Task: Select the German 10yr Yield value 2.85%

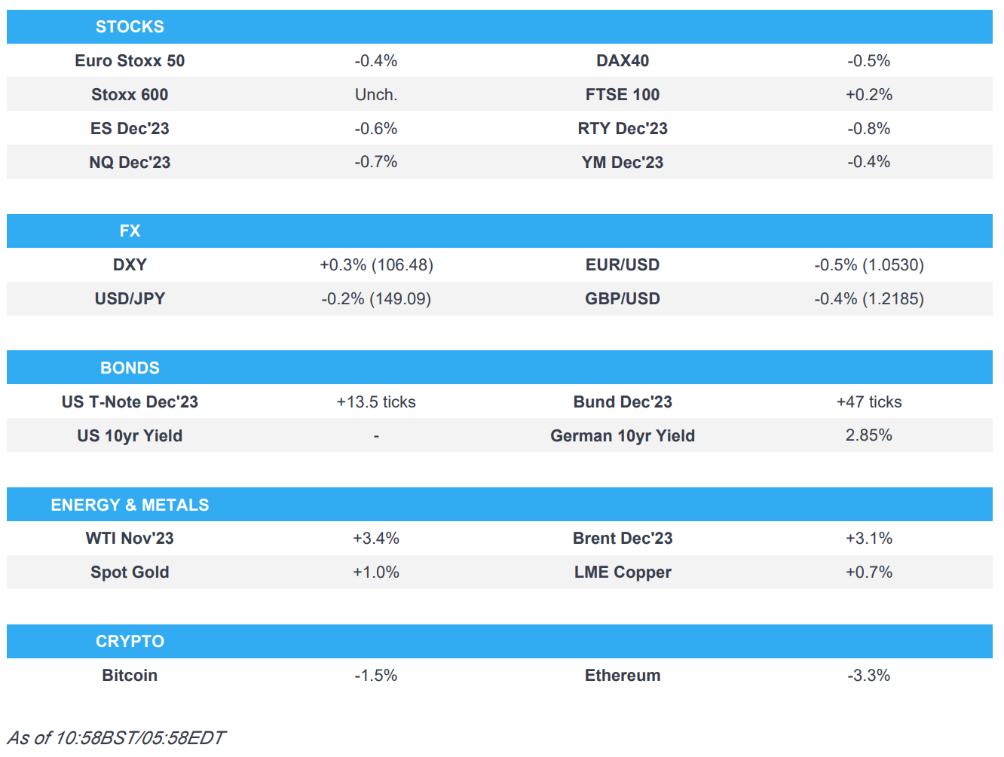Action: [868, 435]
